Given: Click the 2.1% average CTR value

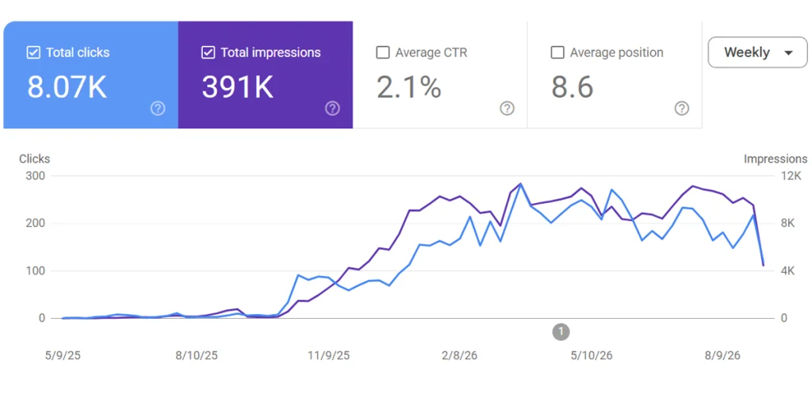Looking at the screenshot, I should tap(409, 87).
